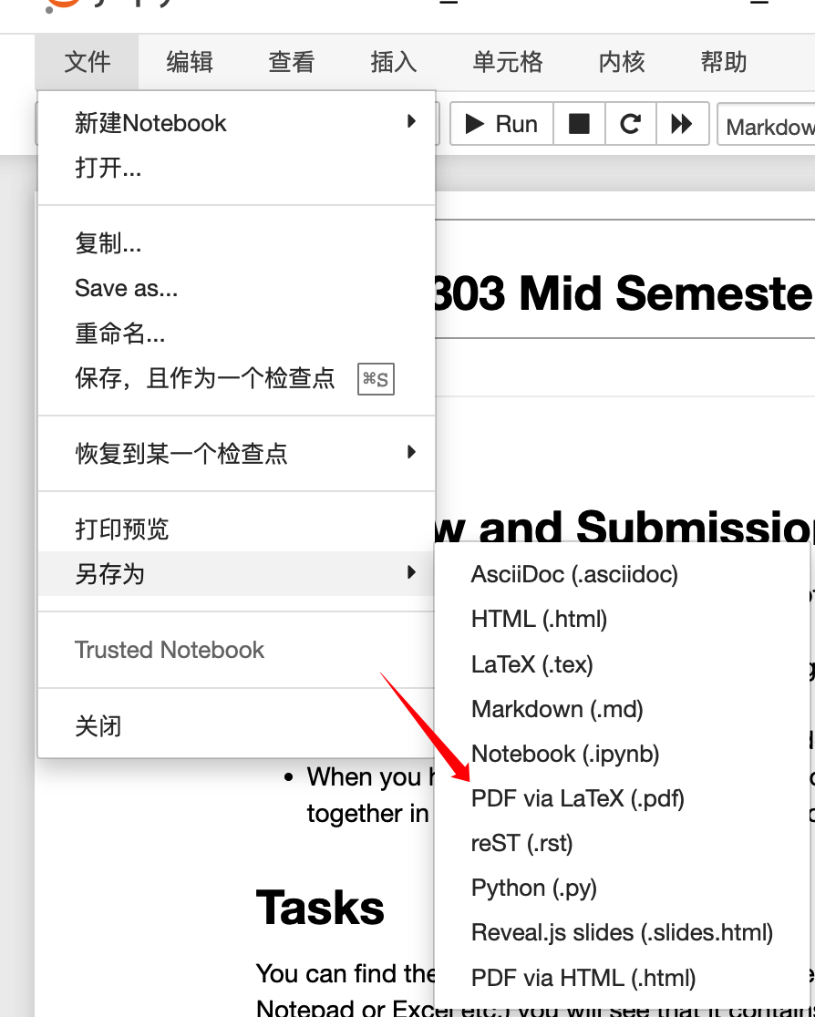The width and height of the screenshot is (815, 1017).
Task: Choose 打印预览 in the file menu
Action: coord(122,529)
